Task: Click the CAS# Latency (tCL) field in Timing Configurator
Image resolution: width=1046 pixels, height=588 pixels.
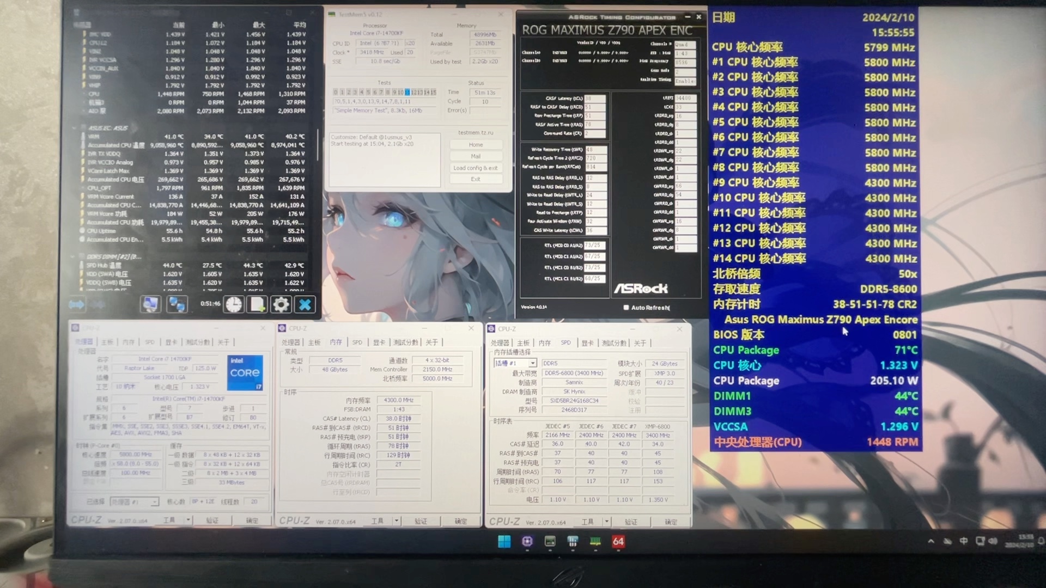Action: (x=594, y=99)
